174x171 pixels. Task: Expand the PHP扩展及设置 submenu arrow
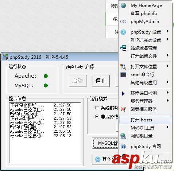[168, 39]
